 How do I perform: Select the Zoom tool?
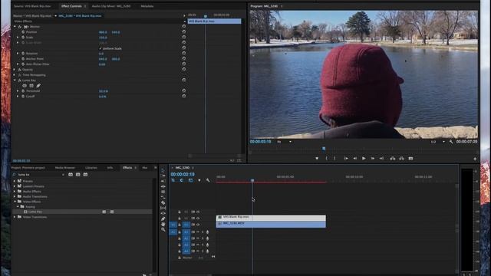point(163,229)
